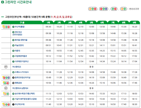Click 경유 text in the 부산항대교·남항대교 row

click(x=91, y=88)
